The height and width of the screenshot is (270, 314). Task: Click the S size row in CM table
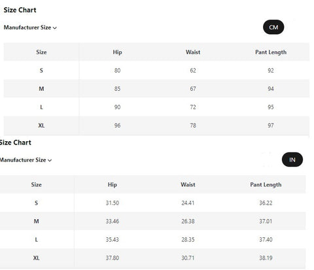point(156,70)
